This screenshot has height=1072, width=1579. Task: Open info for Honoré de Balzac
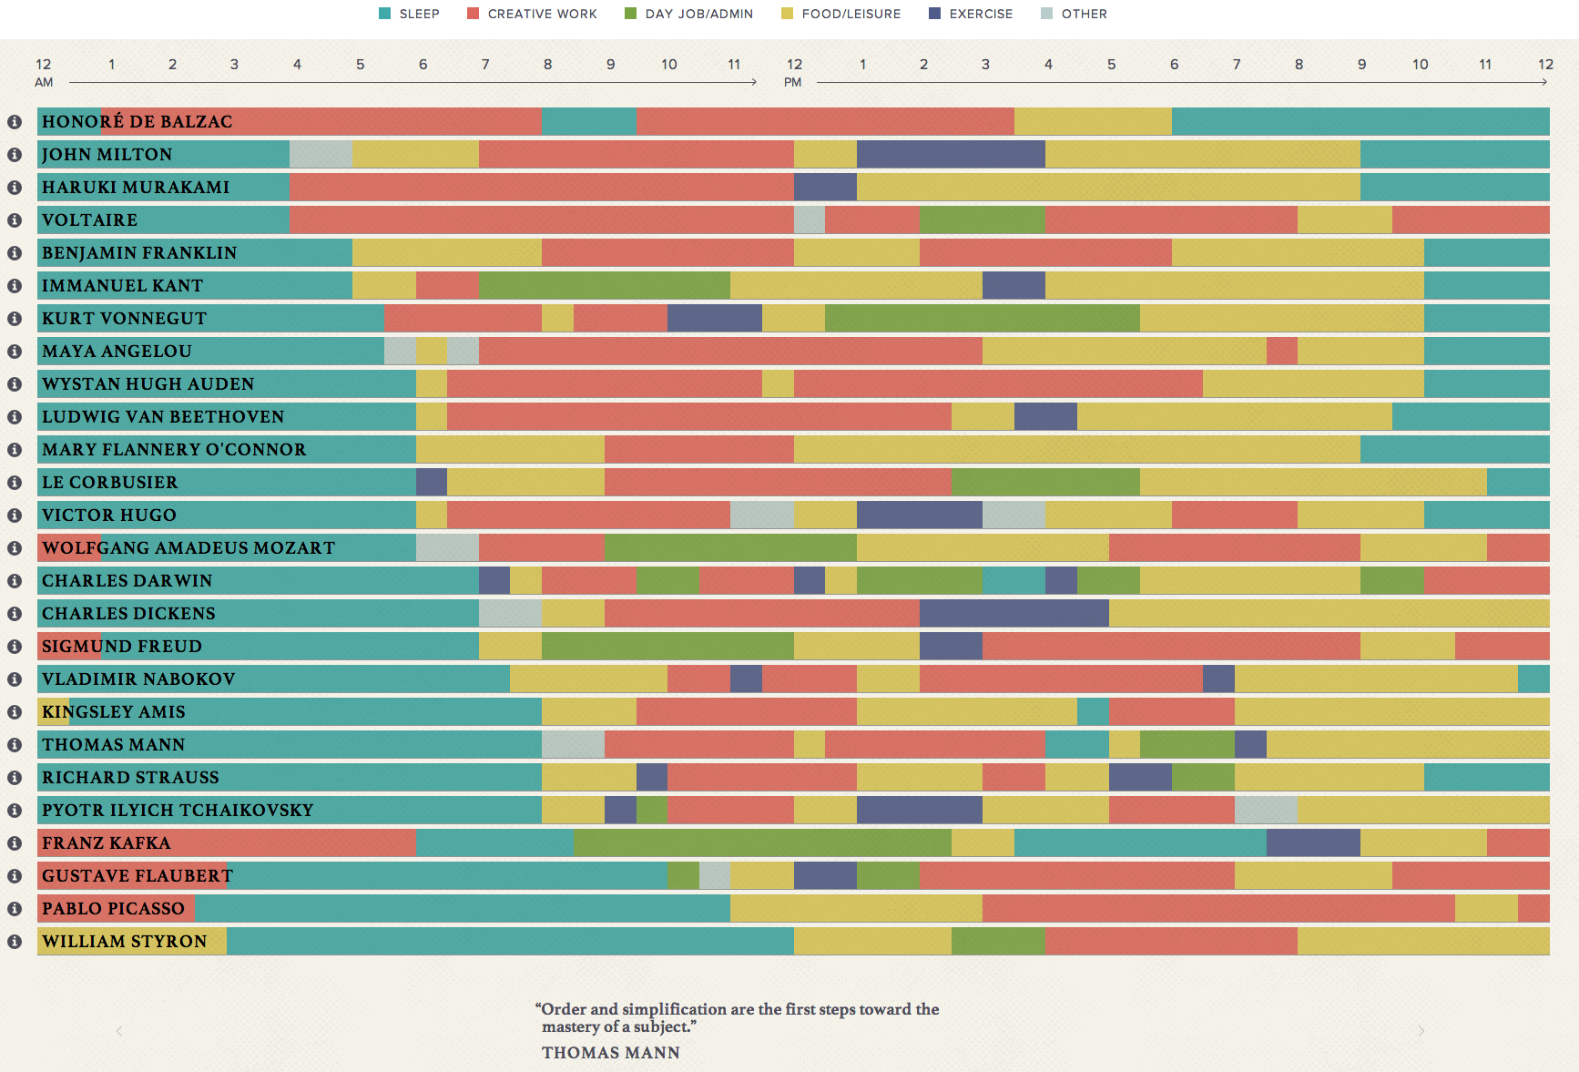(x=16, y=121)
